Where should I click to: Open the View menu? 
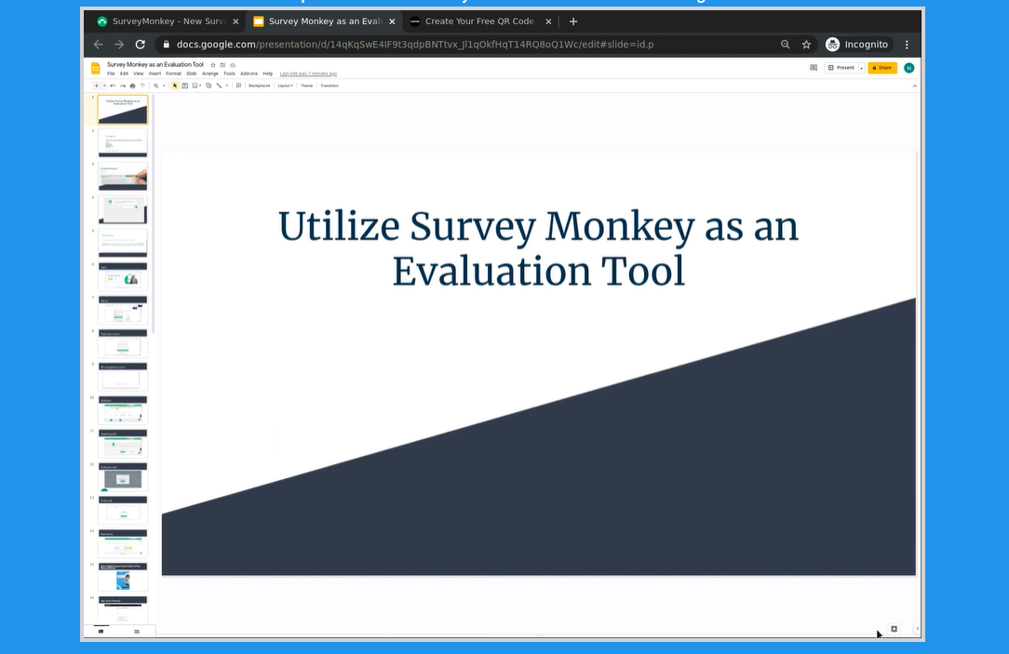click(139, 73)
